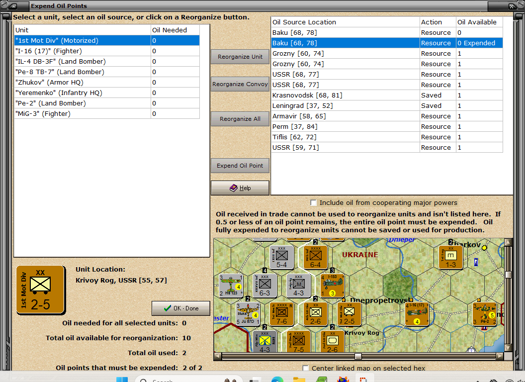This screenshot has height=382, width=525.
Task: Select the "Pe-2" (Land Bomber) row
Action: tap(107, 103)
